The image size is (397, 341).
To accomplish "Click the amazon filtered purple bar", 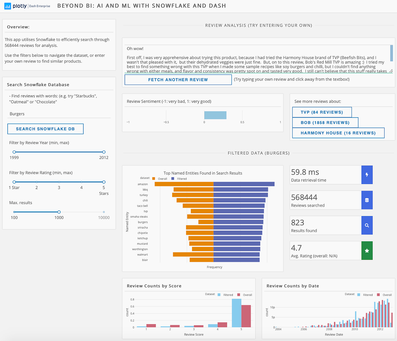I will [x=244, y=184].
